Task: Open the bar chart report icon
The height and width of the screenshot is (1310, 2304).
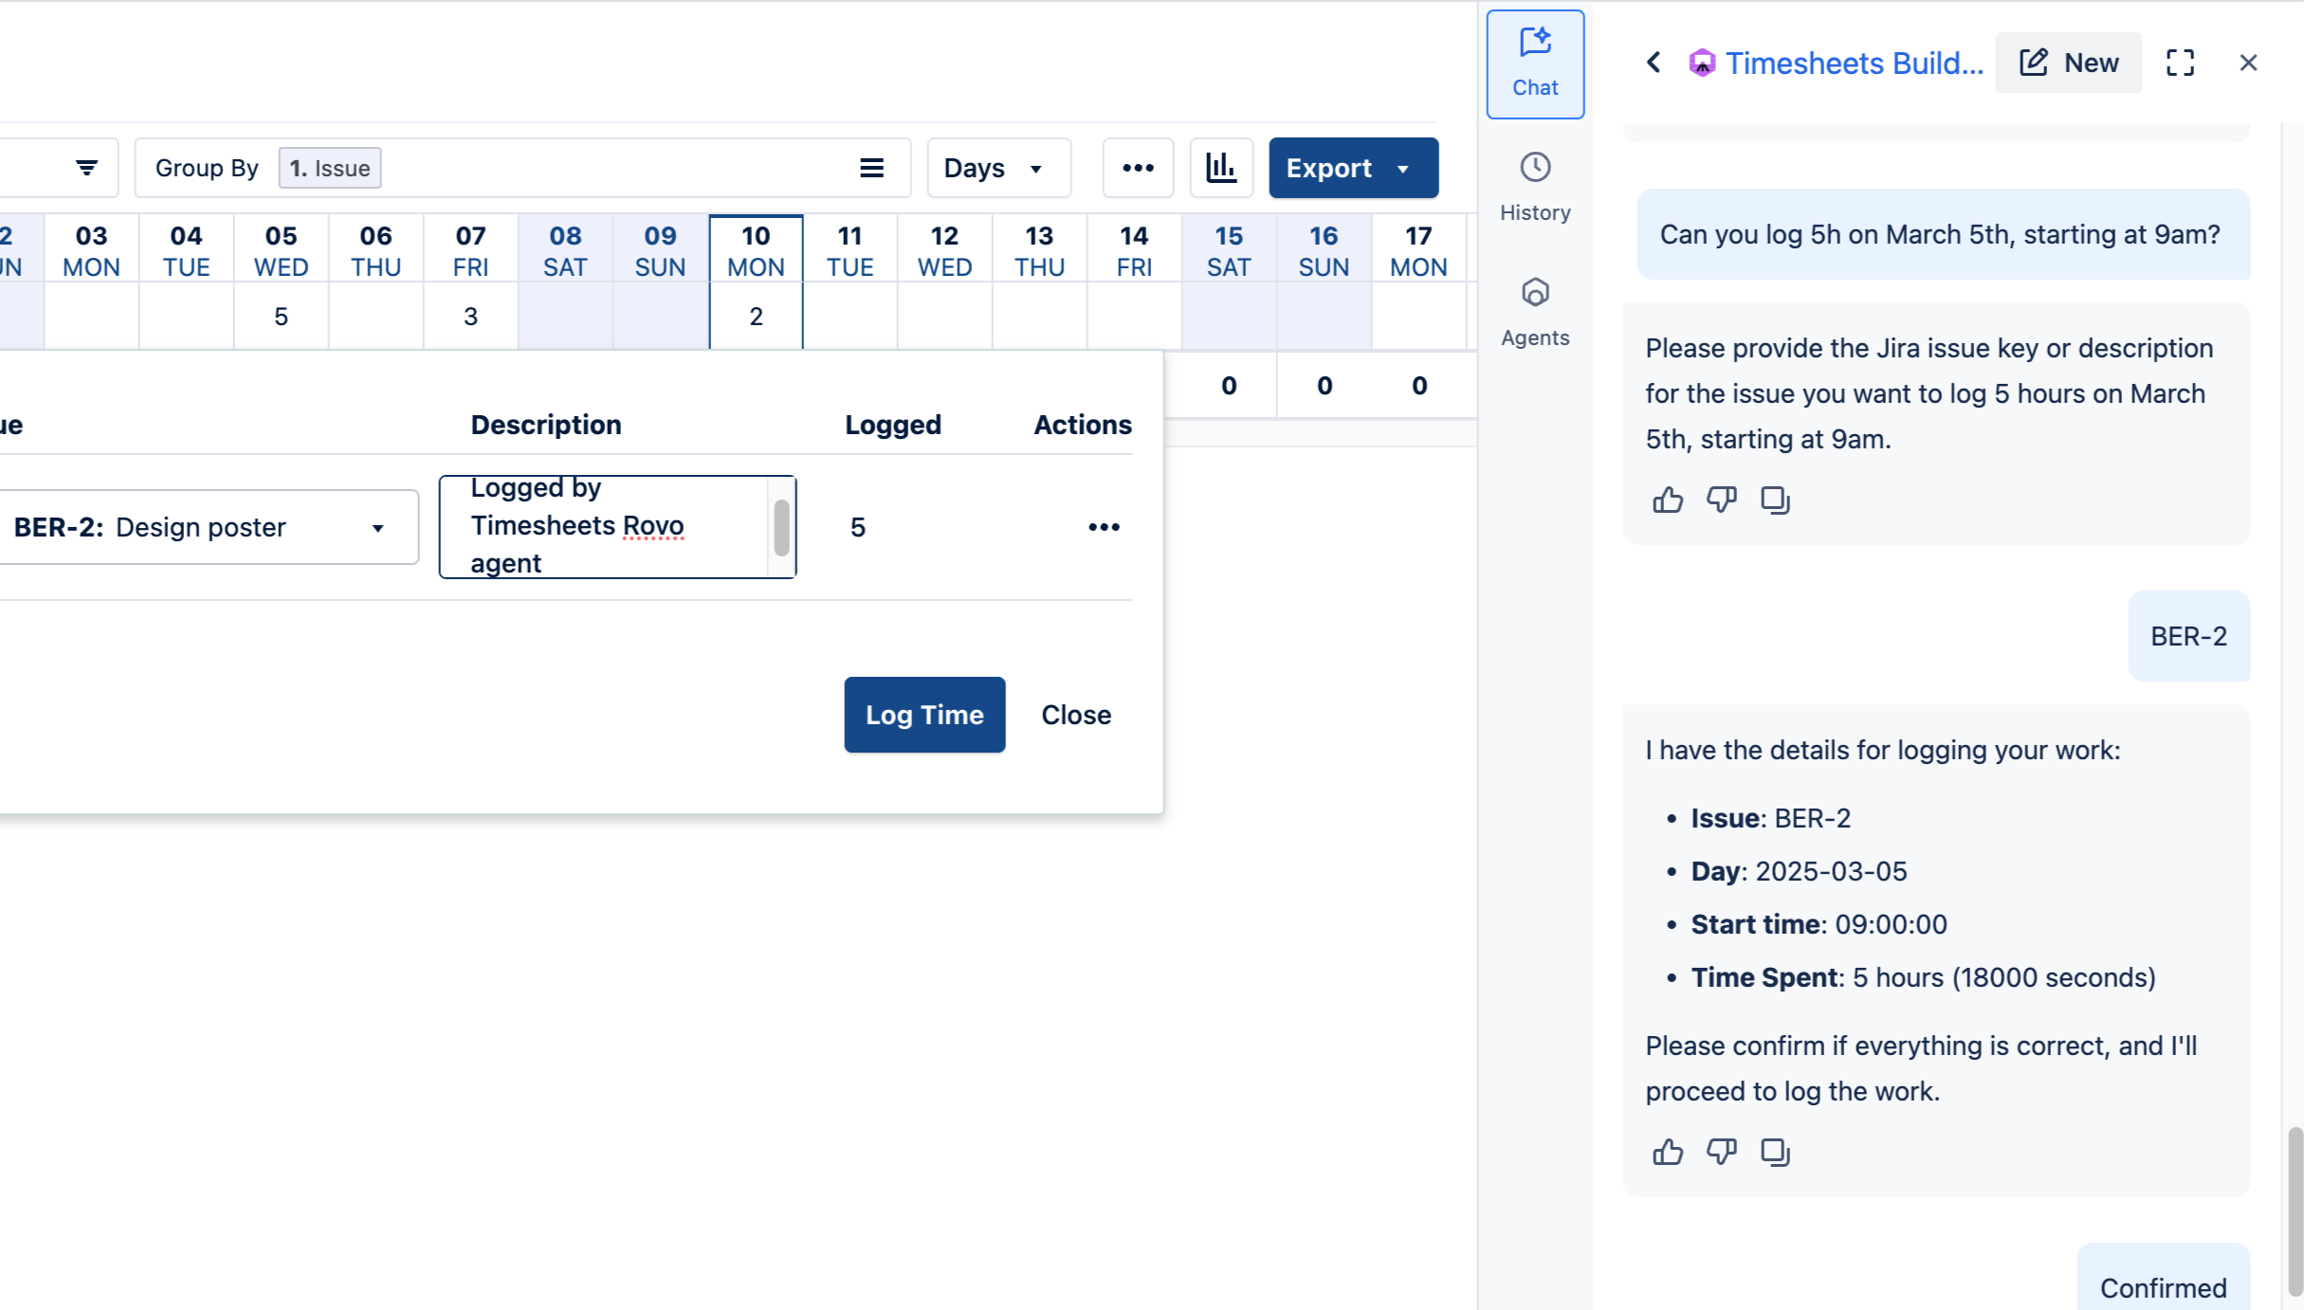Action: (x=1220, y=168)
